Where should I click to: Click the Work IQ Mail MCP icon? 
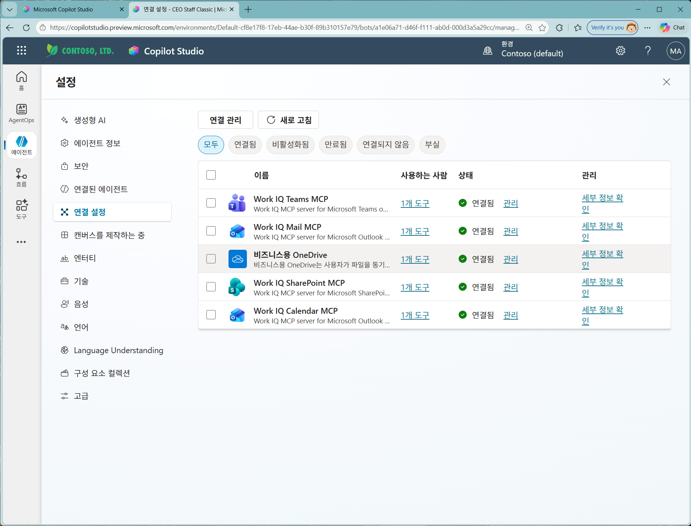237,231
